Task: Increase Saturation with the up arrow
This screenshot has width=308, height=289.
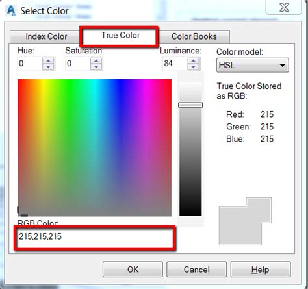Action: 96,60
